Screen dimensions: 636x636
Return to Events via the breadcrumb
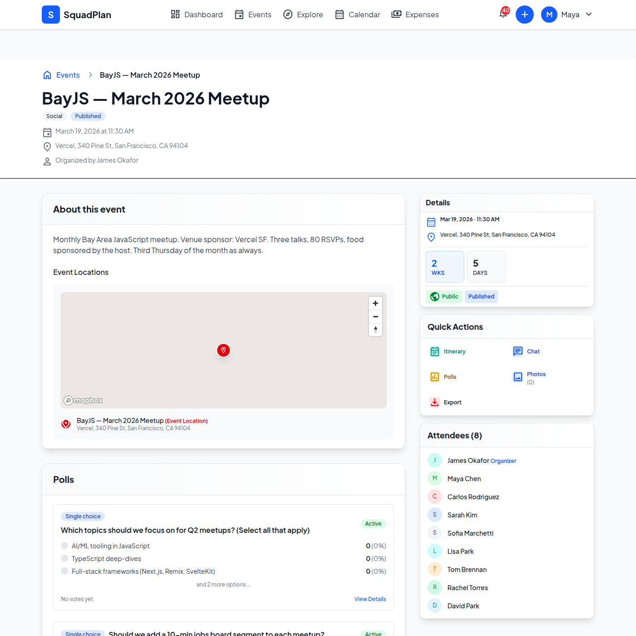(67, 75)
